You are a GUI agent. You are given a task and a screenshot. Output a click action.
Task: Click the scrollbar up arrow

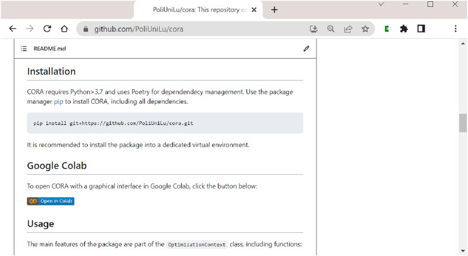tap(463, 43)
